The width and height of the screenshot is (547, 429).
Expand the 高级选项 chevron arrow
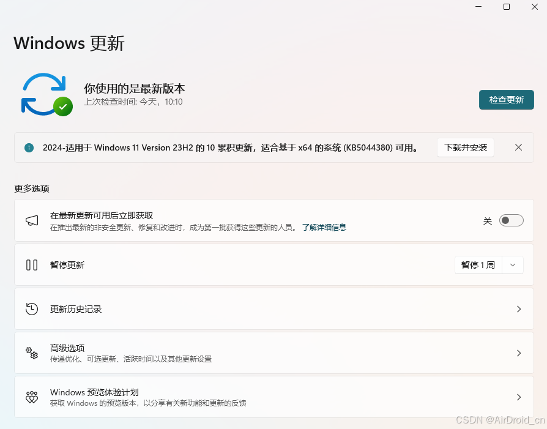click(519, 353)
